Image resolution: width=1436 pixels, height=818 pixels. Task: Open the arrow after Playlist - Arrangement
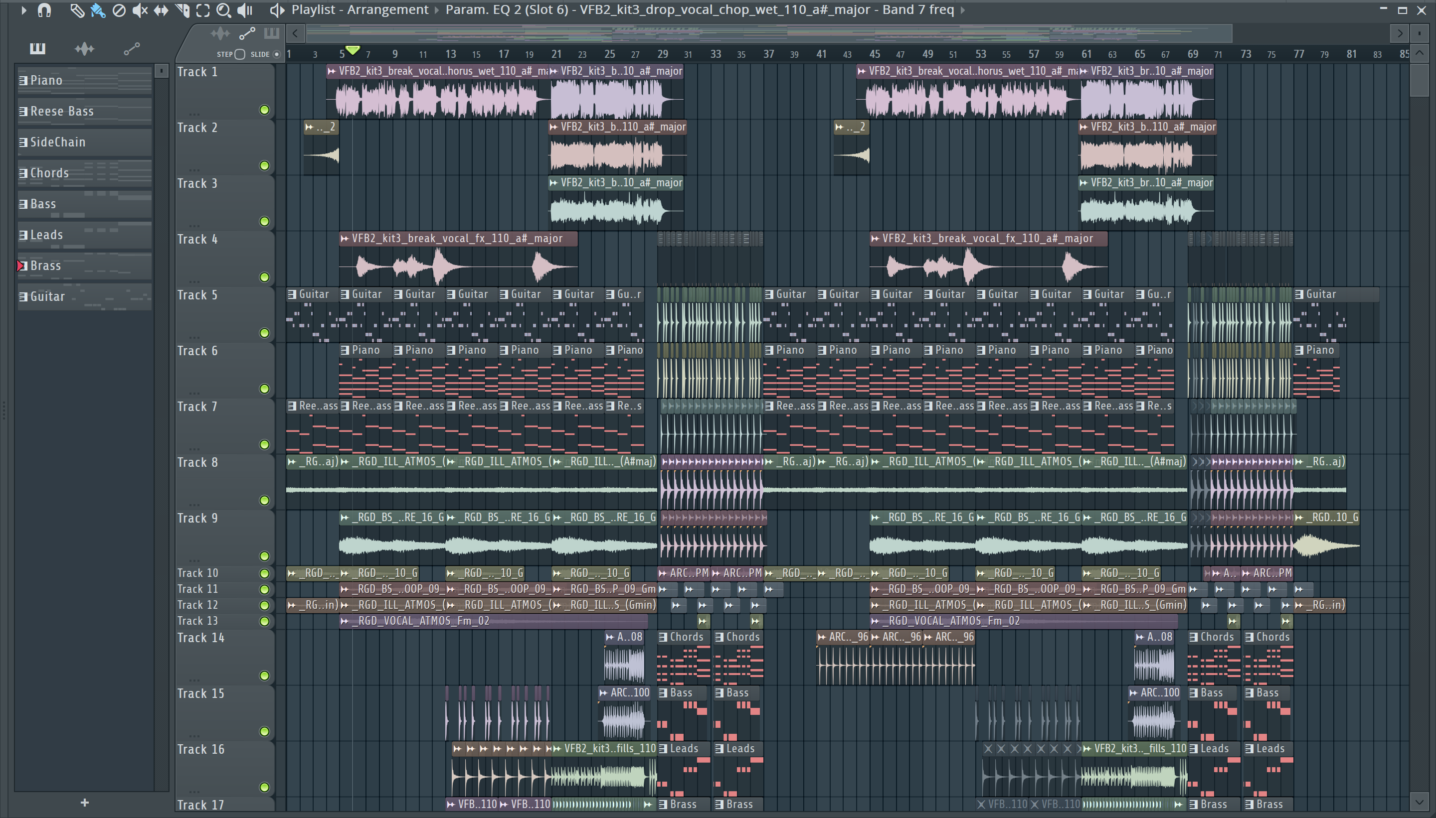point(436,10)
